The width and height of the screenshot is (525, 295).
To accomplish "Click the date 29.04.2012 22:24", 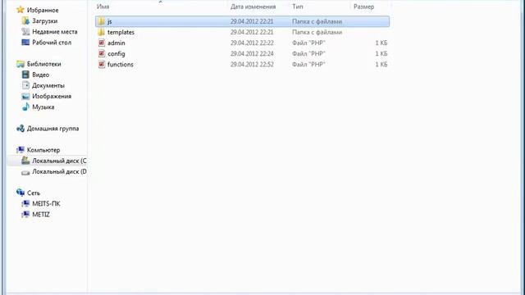I will coord(252,53).
